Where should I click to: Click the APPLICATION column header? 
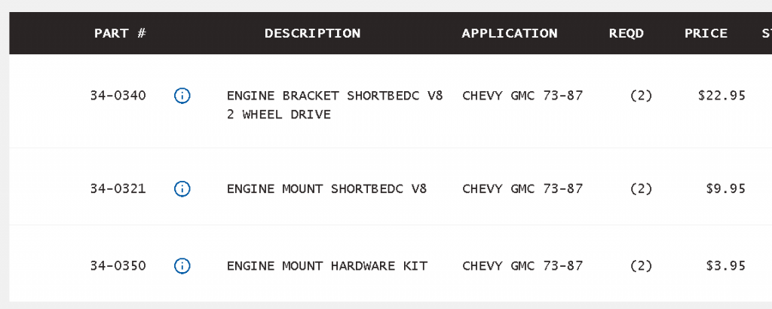pyautogui.click(x=510, y=33)
